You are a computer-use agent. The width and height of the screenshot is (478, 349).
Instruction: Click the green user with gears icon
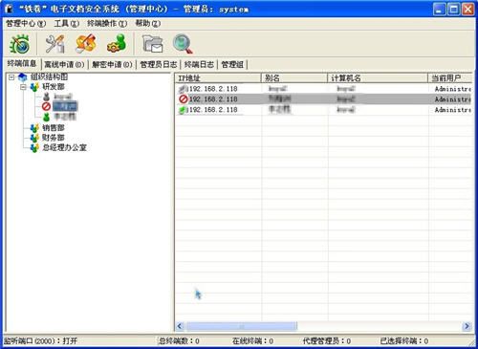(117, 43)
